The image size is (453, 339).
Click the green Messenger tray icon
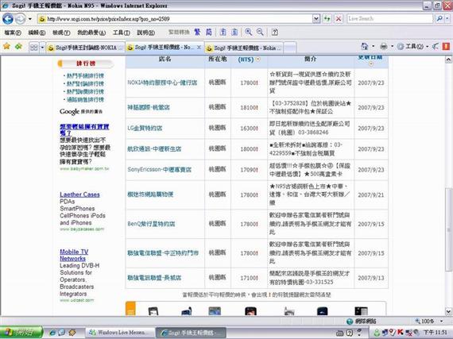377,333
